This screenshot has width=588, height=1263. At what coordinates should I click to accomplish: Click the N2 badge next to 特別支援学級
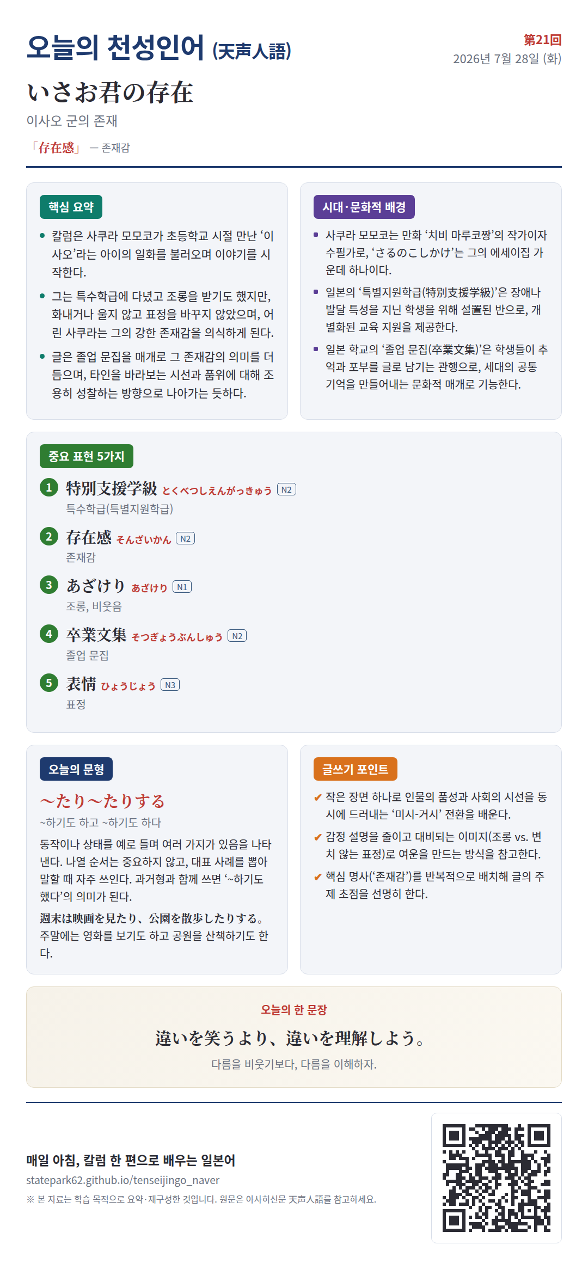pos(286,489)
